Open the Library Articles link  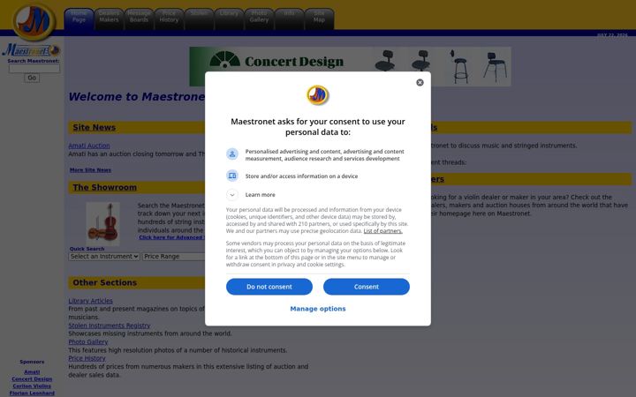pos(90,301)
